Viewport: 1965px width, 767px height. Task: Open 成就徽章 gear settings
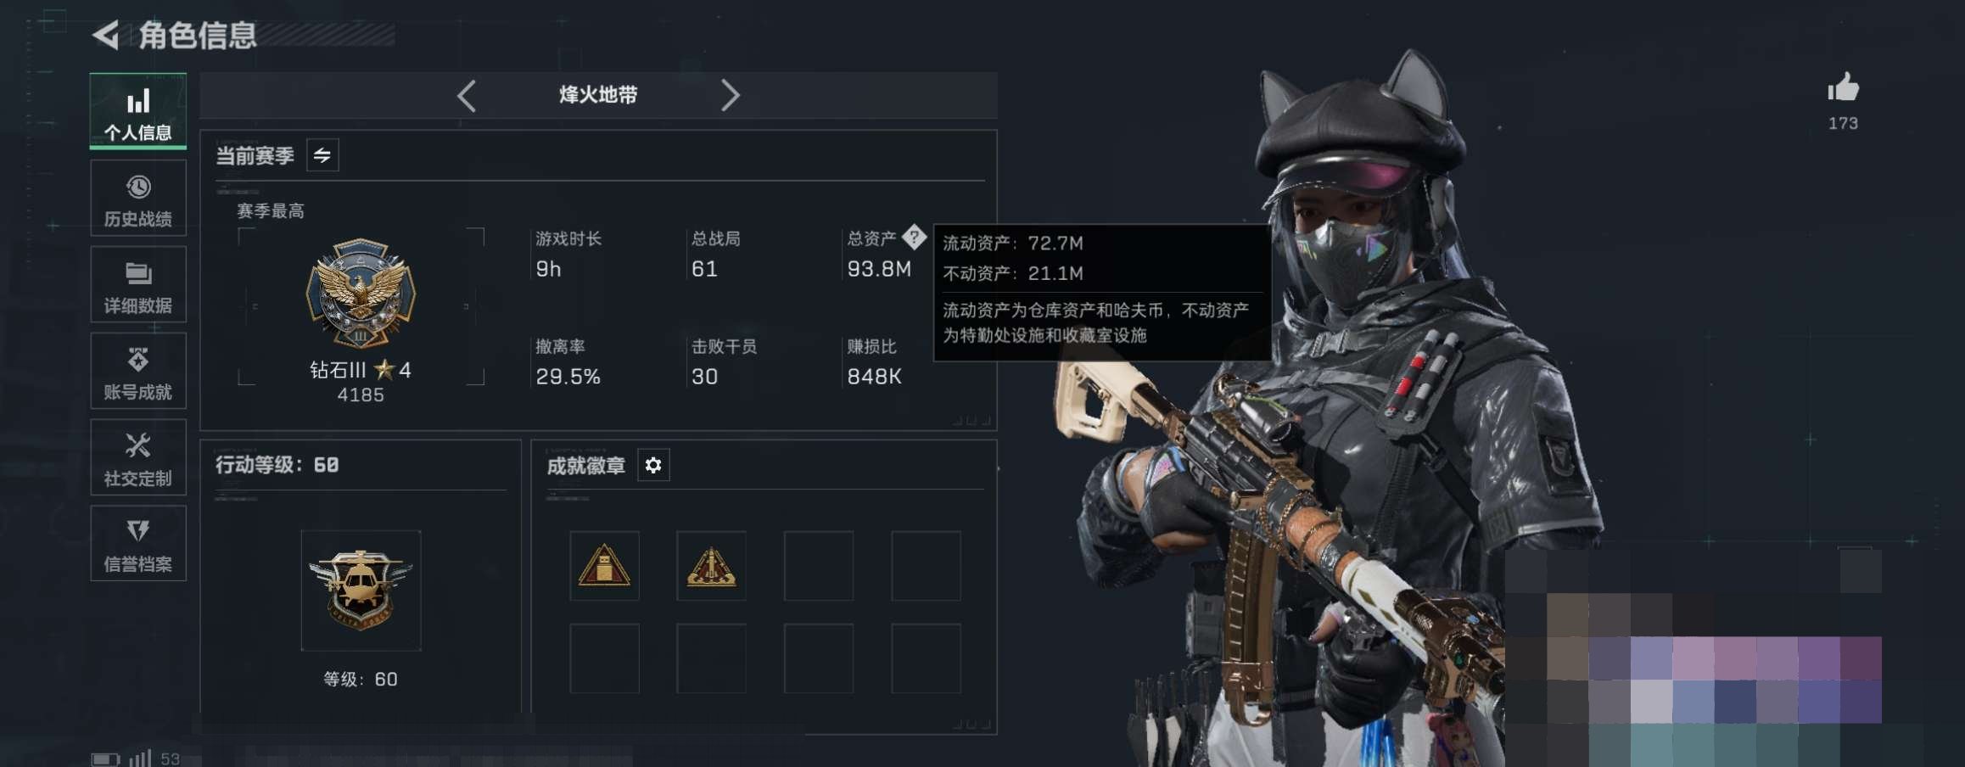653,465
